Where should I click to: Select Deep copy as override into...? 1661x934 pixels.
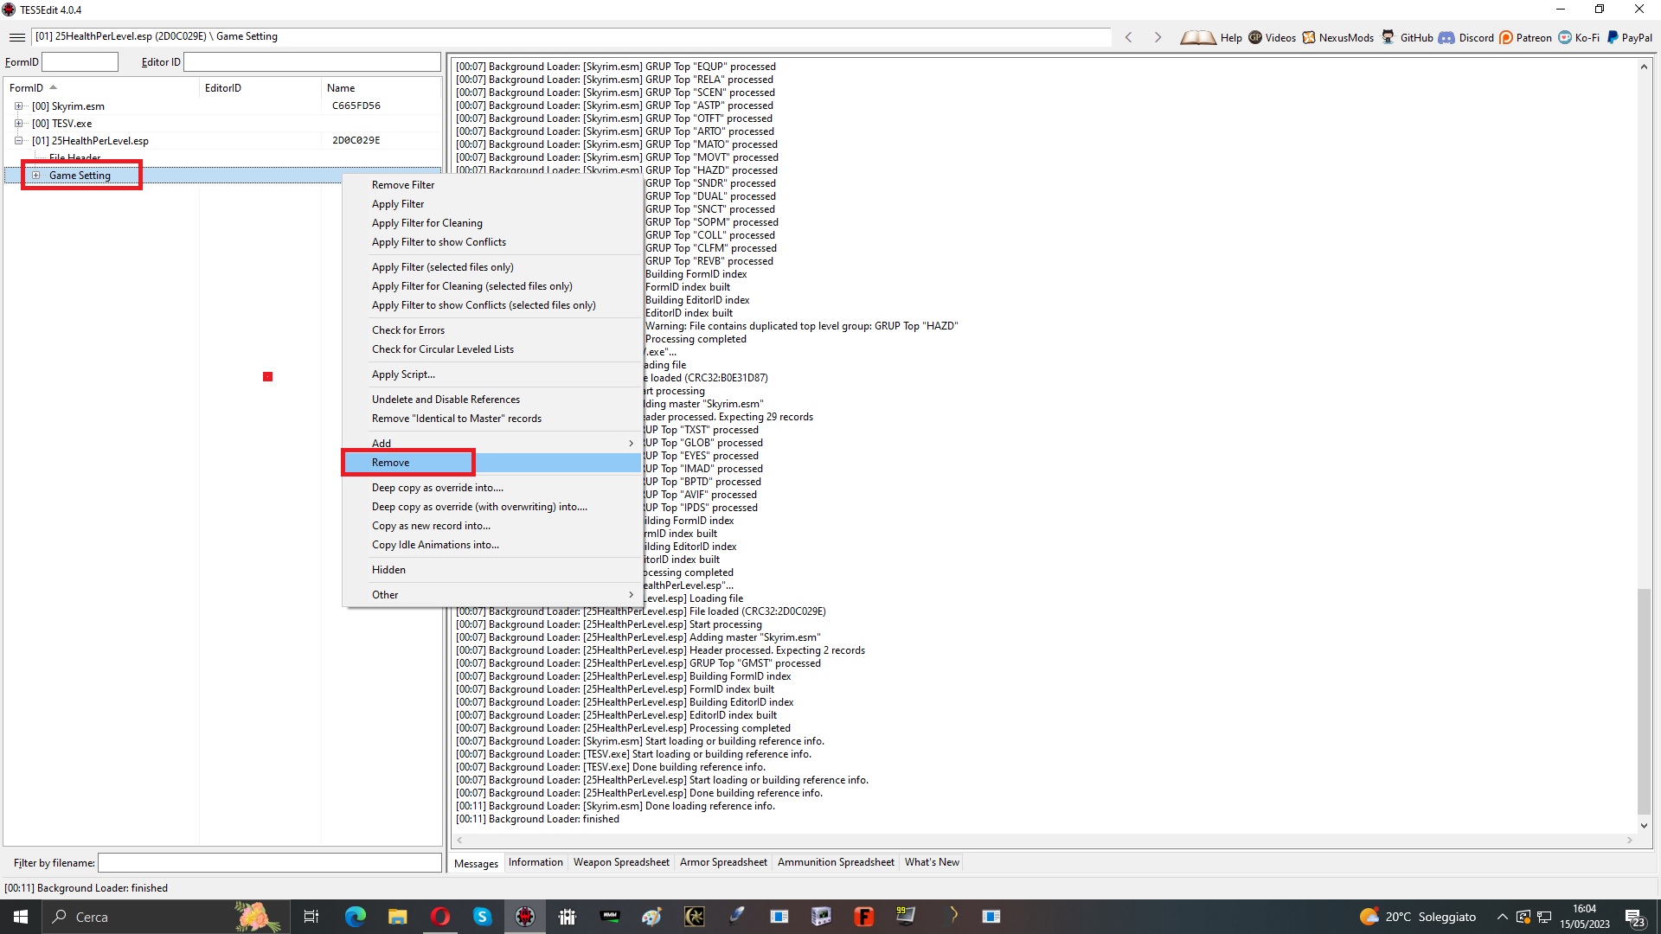491,488
